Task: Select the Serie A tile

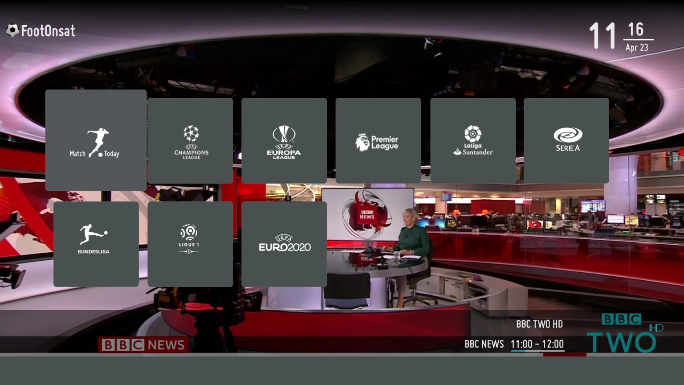Action: (x=566, y=141)
